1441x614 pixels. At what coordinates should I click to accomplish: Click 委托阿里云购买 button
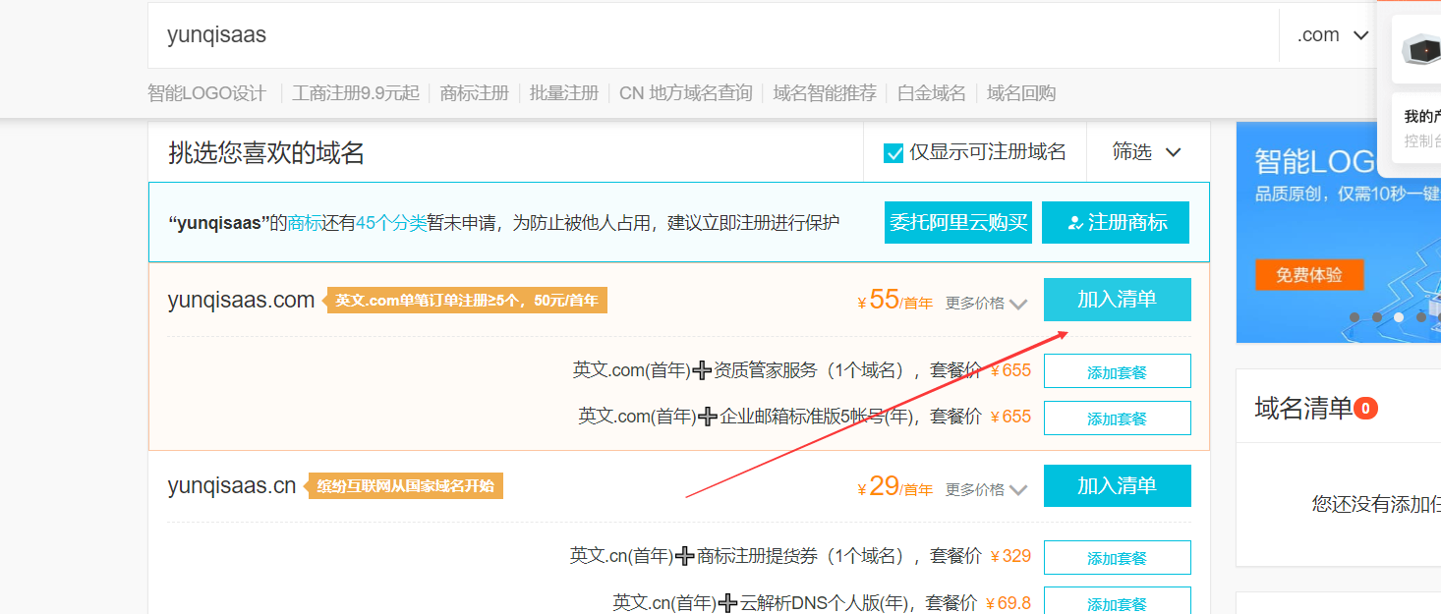958,222
